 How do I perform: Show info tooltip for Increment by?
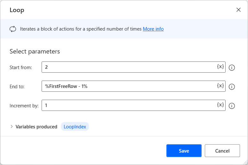click(x=232, y=106)
